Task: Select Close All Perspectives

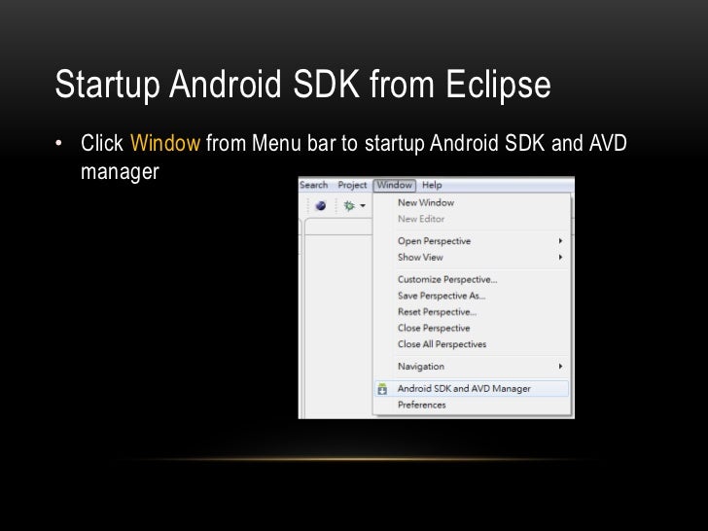Action: [x=472, y=344]
